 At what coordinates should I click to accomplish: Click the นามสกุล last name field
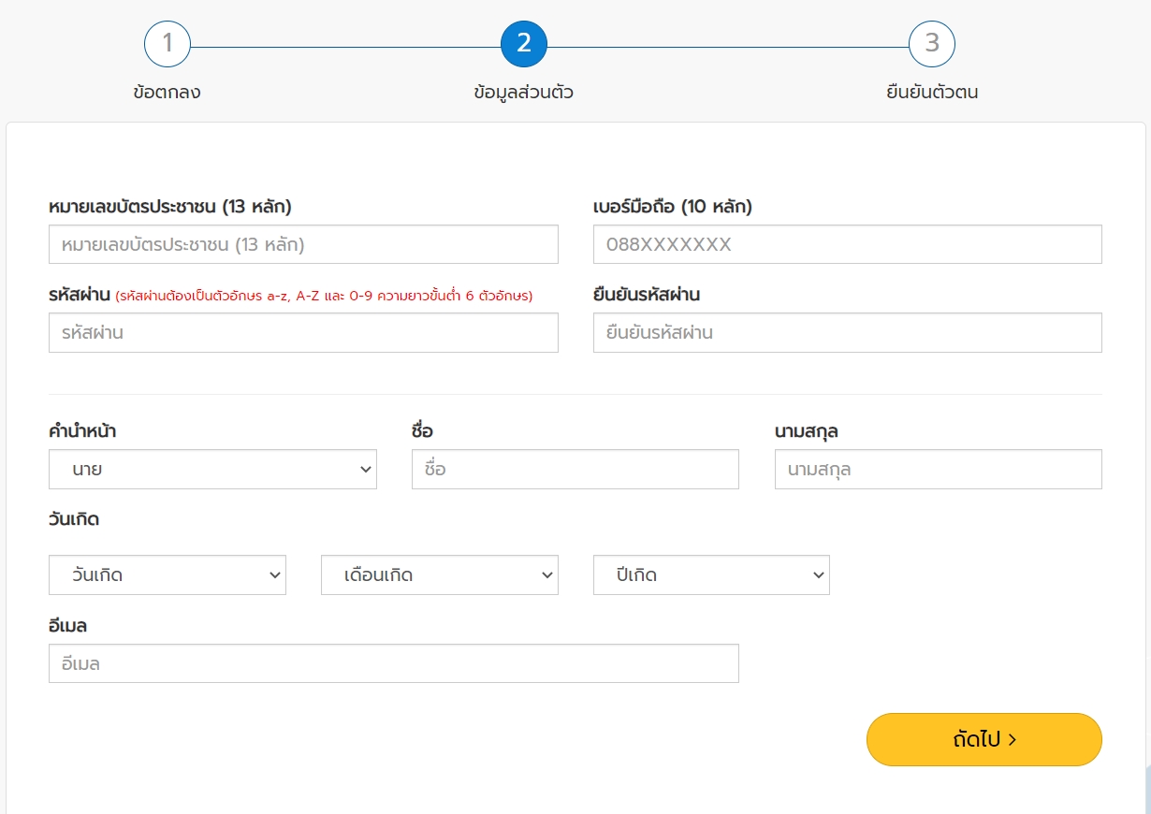click(938, 470)
